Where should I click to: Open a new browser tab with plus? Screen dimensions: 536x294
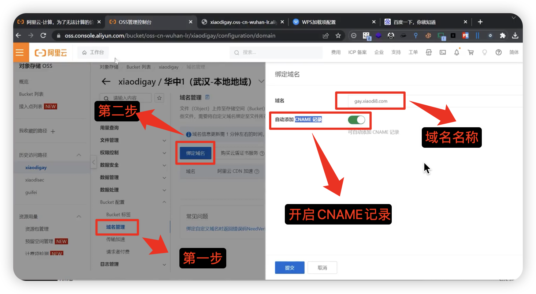480,22
